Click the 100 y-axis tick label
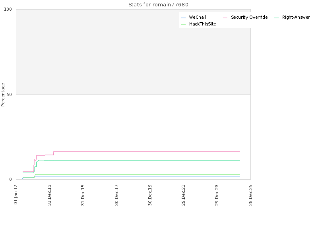The height and width of the screenshot is (239, 318). (8, 9)
